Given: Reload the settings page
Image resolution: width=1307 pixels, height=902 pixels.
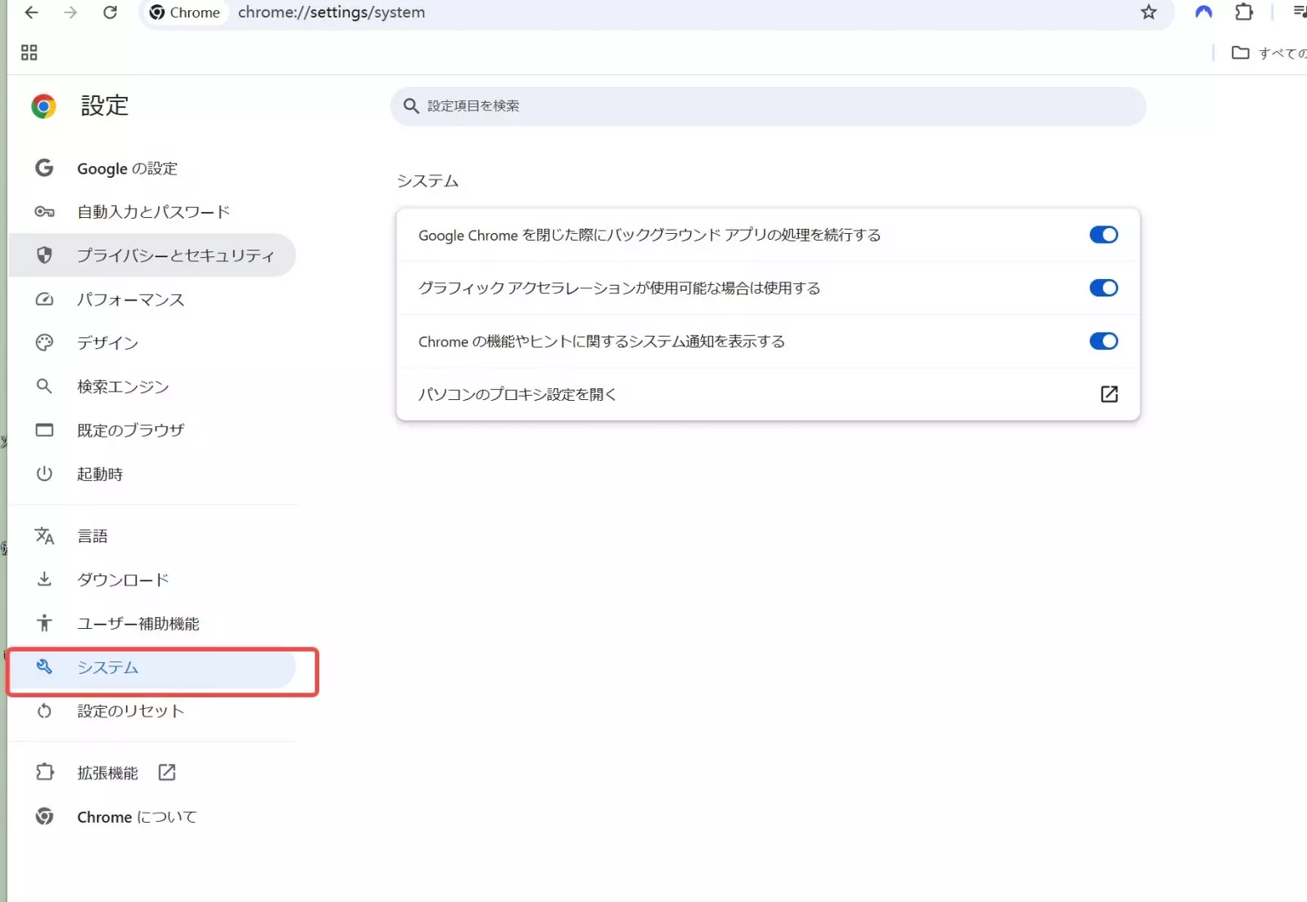Looking at the screenshot, I should tap(109, 13).
